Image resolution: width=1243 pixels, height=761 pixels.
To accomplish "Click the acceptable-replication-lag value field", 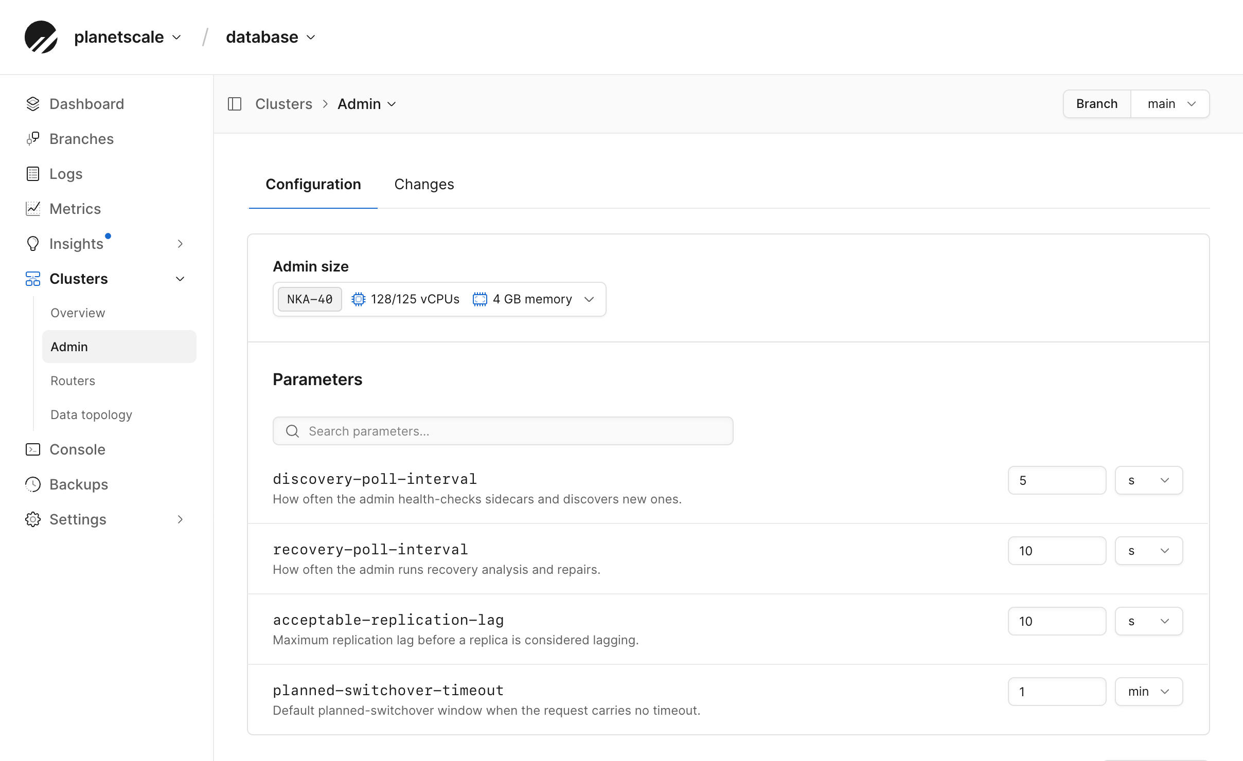I will 1057,621.
